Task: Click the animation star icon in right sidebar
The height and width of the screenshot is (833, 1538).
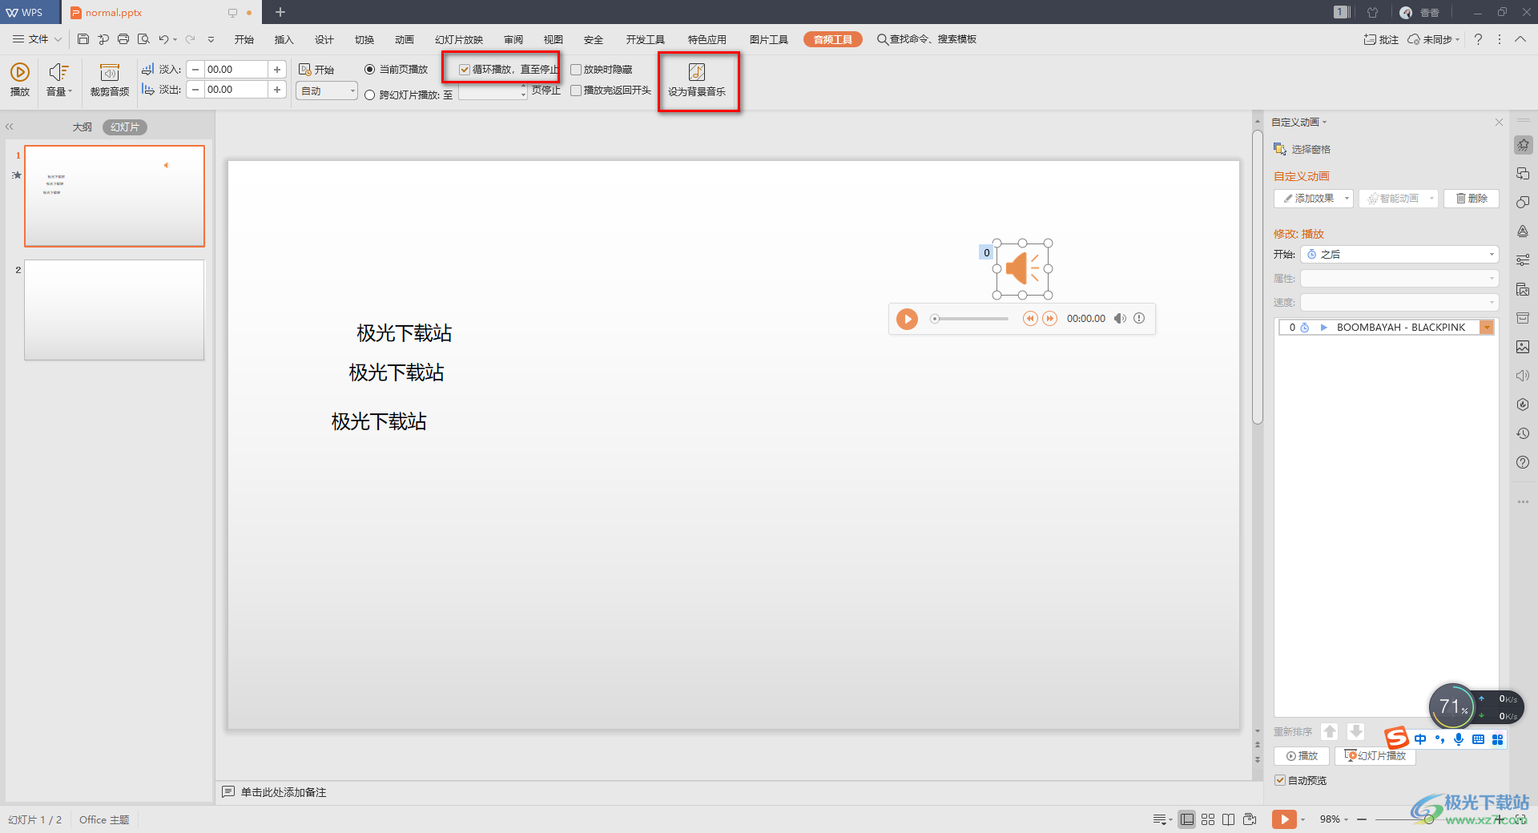Action: 1523,145
